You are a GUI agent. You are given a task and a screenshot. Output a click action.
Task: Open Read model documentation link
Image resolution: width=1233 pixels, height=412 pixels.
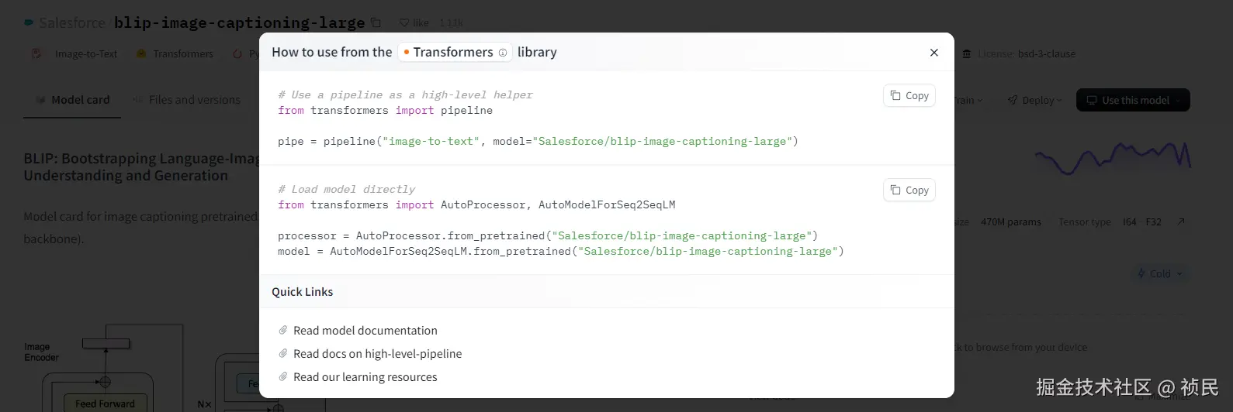click(365, 331)
